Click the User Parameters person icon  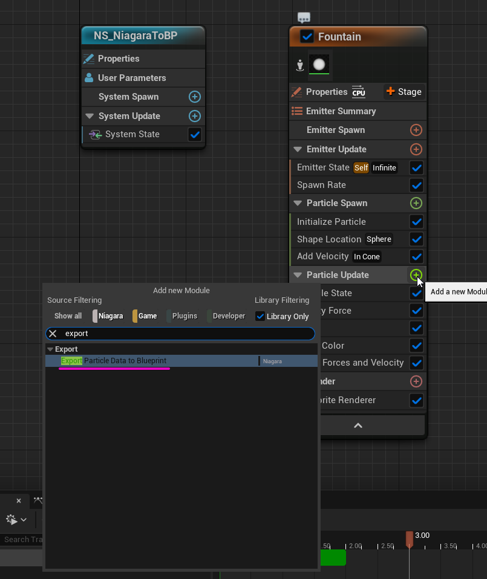point(89,78)
